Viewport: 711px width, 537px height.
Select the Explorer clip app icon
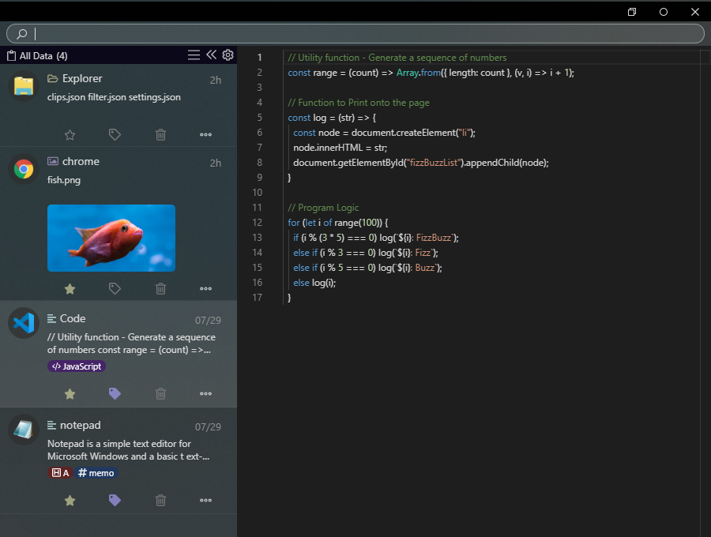(24, 86)
